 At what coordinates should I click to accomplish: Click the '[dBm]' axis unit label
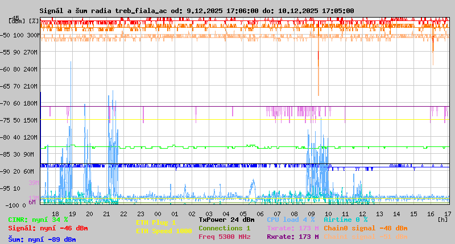click(17, 21)
